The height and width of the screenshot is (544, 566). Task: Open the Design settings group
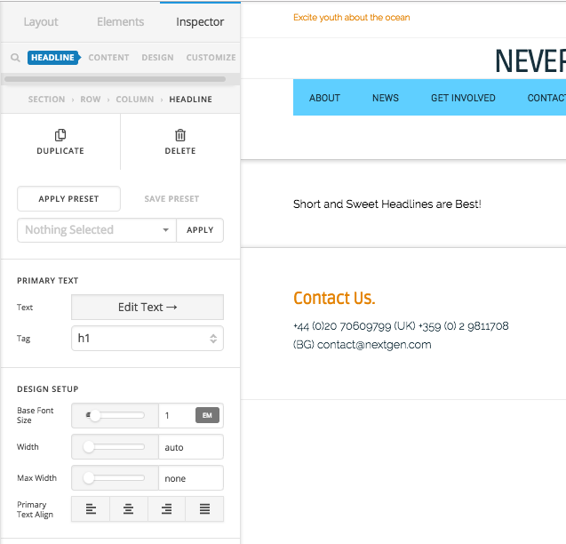coord(157,58)
